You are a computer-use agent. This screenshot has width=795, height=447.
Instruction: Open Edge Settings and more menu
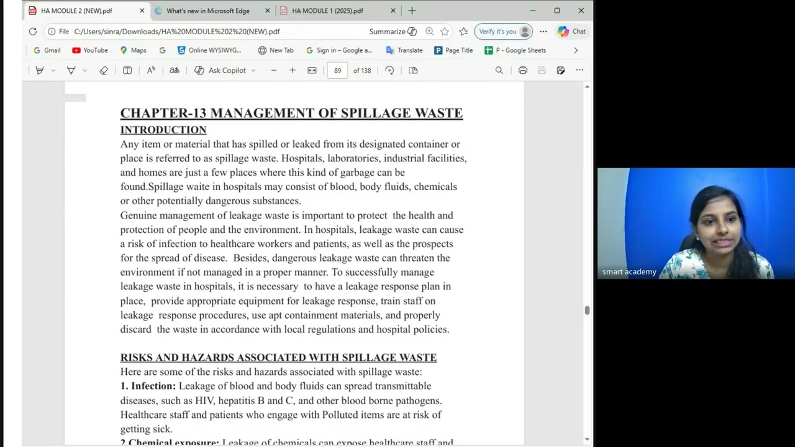click(x=543, y=31)
